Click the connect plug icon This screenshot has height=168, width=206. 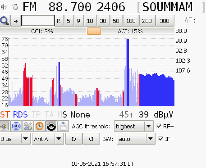pos(5,126)
